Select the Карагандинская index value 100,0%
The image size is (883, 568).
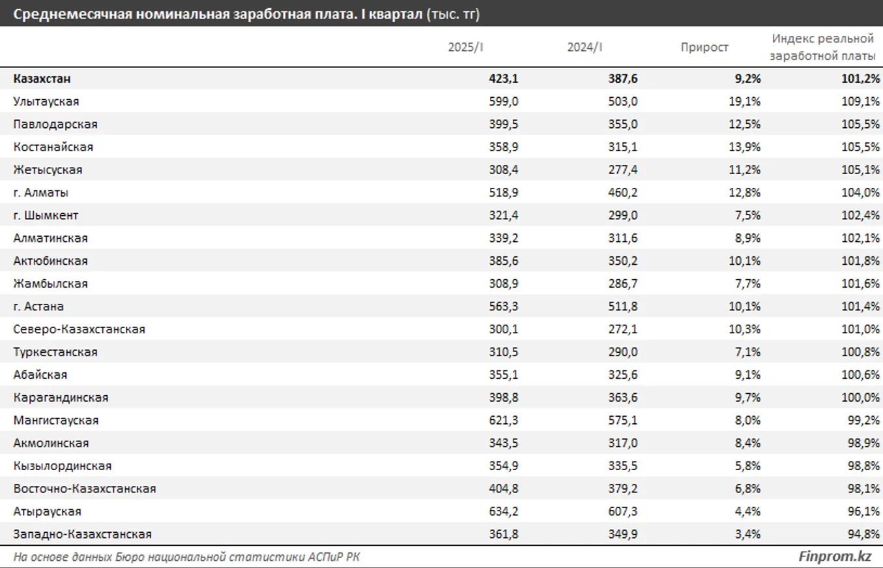click(x=860, y=398)
